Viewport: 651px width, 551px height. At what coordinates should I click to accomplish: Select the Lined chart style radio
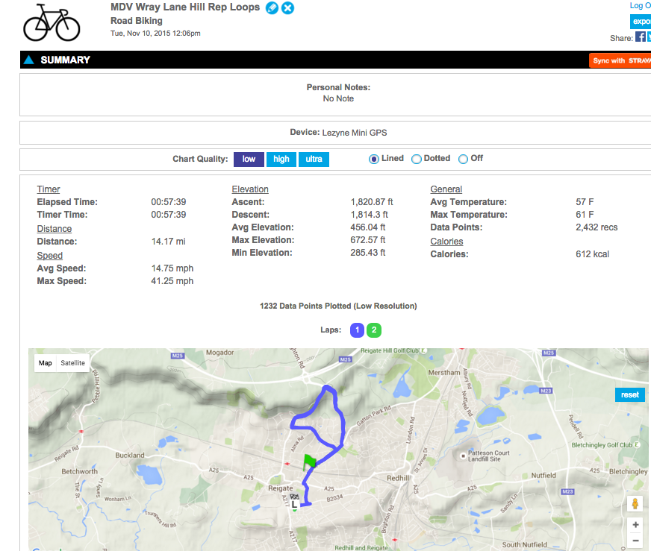[x=374, y=159]
